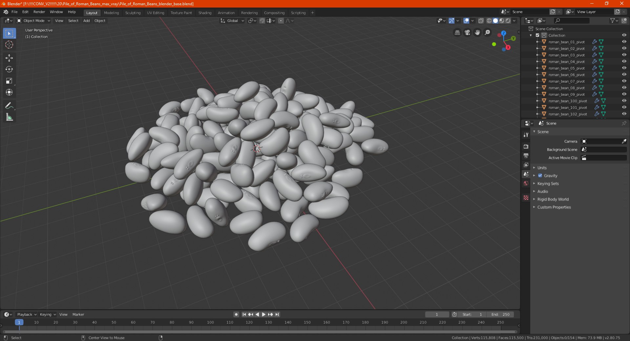Toggle show gizmo button
Viewport: 630px width, 341px height.
coord(451,21)
